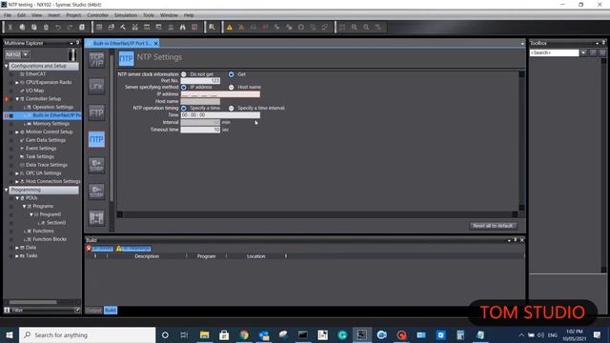Open Microsoft Store from the taskbar
Image resolution: width=610 pixels, height=343 pixels.
[x=224, y=334]
